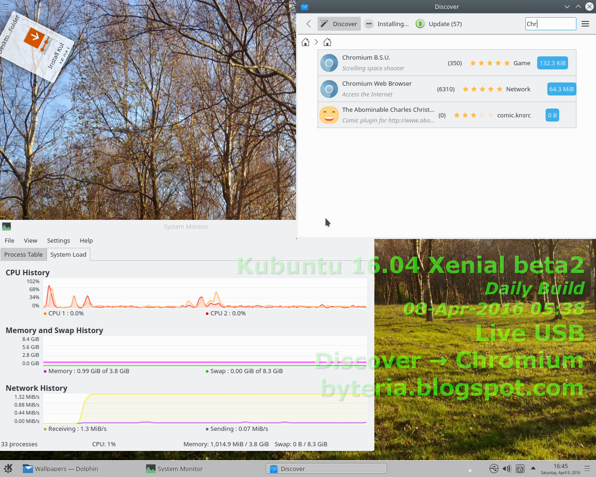Open the panel settings hamburger icon
Image resolution: width=596 pixels, height=477 pixels.
click(587, 469)
